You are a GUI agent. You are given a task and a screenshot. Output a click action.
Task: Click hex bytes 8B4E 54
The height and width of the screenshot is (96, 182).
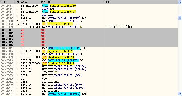(x=26, y=66)
